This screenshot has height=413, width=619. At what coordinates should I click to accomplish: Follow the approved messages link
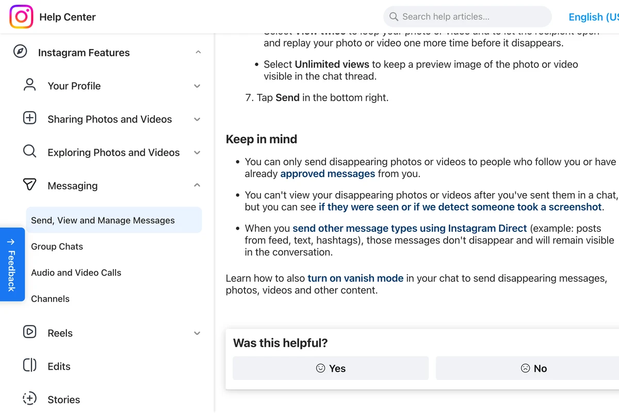(328, 174)
